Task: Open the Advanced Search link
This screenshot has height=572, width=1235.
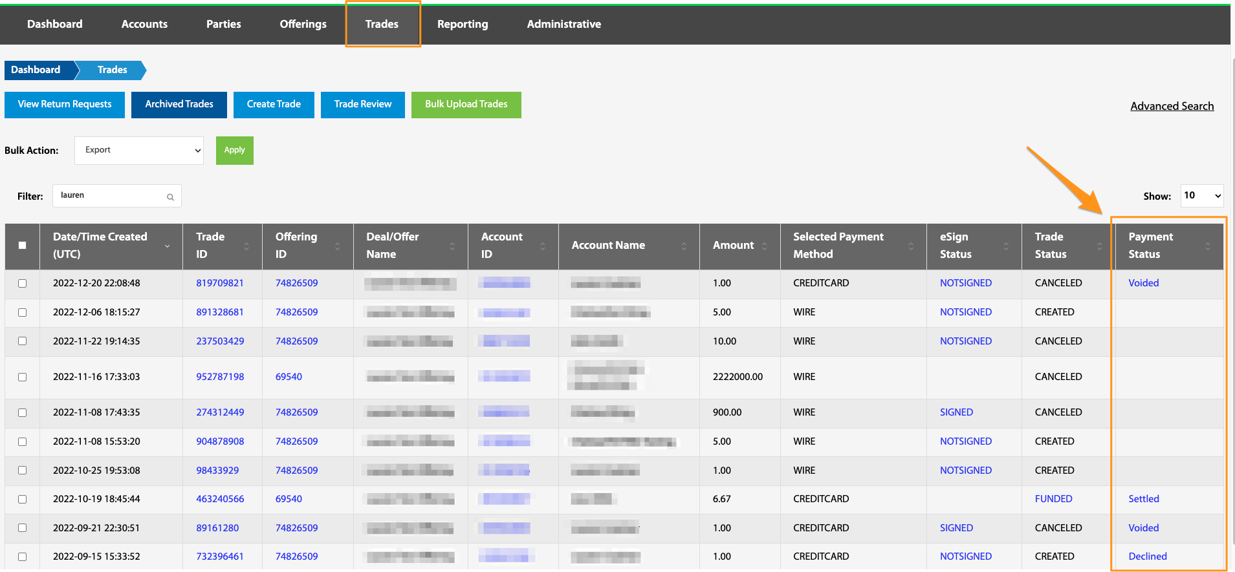Action: pos(1172,106)
